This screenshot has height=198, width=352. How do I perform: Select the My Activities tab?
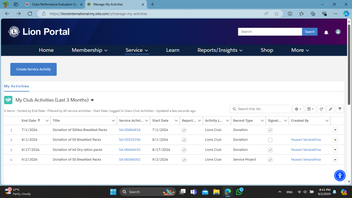(16, 86)
